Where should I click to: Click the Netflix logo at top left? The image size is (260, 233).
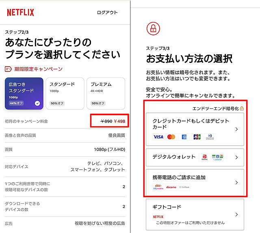[20, 13]
